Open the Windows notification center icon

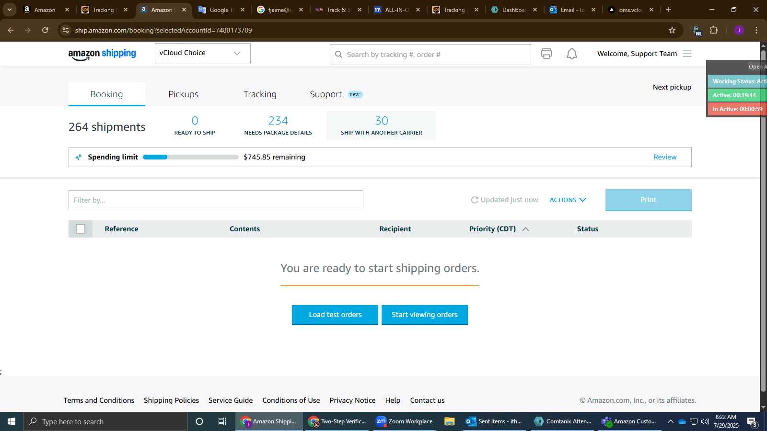tap(752, 422)
